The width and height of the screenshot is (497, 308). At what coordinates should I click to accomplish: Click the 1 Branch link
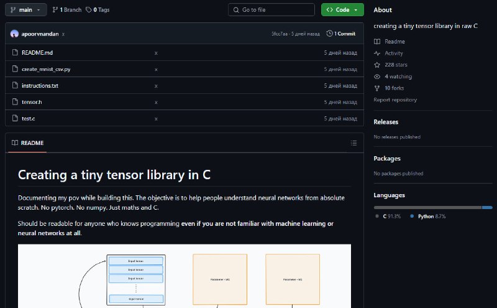[x=67, y=10]
